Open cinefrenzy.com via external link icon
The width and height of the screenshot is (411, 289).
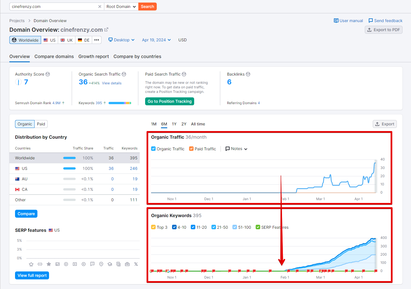tap(106, 29)
